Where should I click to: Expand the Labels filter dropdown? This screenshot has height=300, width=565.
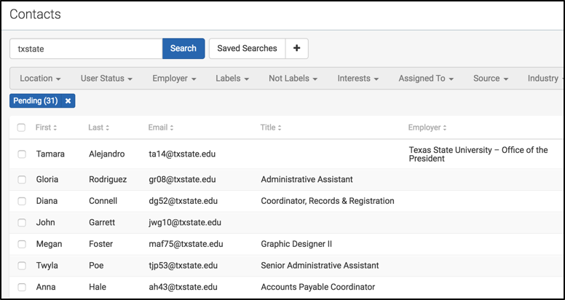[x=232, y=78]
